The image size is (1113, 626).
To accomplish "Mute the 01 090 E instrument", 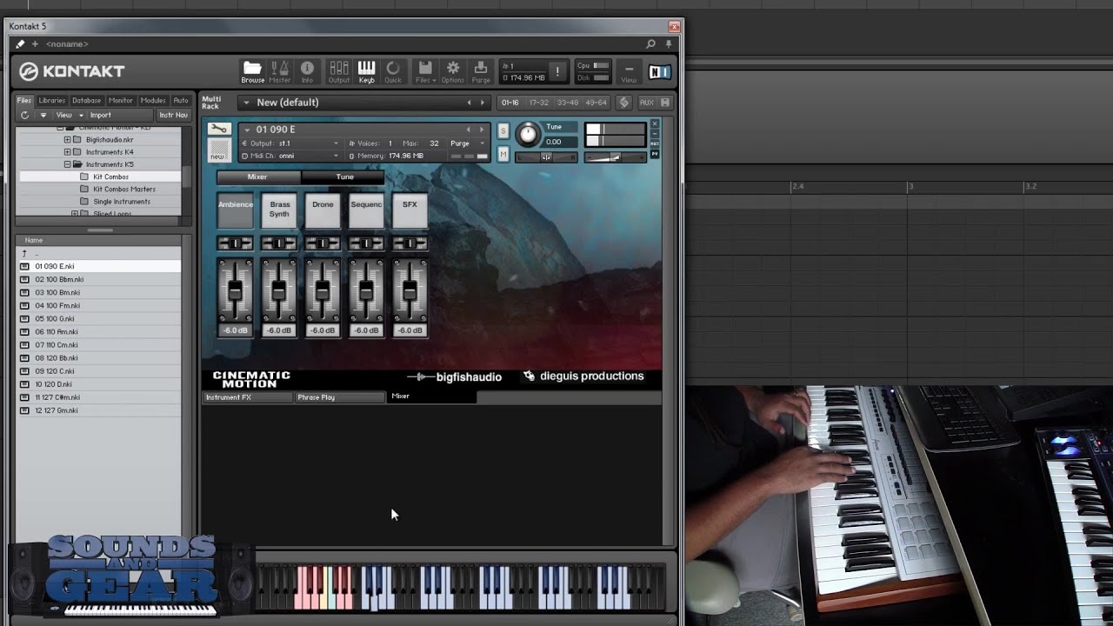I will (x=503, y=154).
